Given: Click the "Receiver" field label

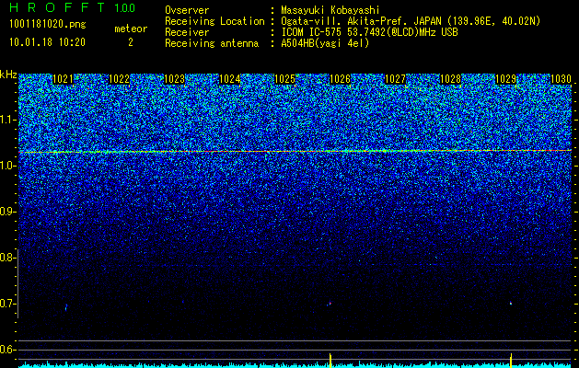Looking at the screenshot, I should [187, 32].
